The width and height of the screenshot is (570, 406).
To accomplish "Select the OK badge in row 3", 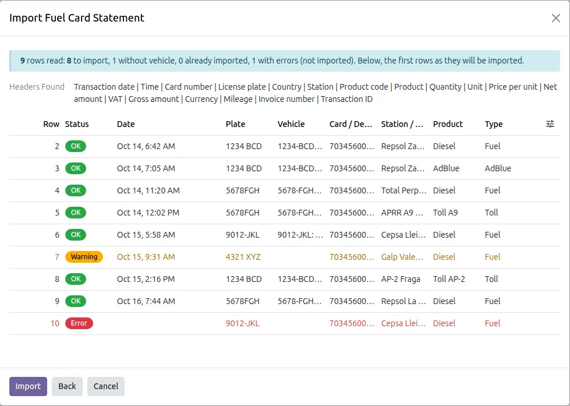I will tap(76, 168).
